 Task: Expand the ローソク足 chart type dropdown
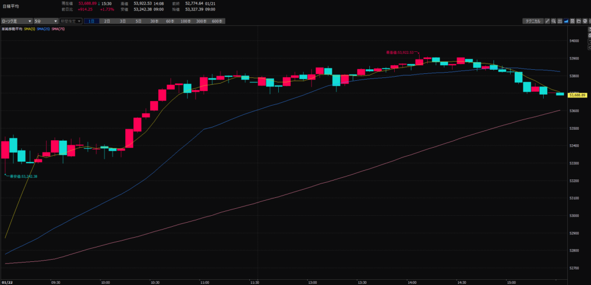(x=16, y=21)
